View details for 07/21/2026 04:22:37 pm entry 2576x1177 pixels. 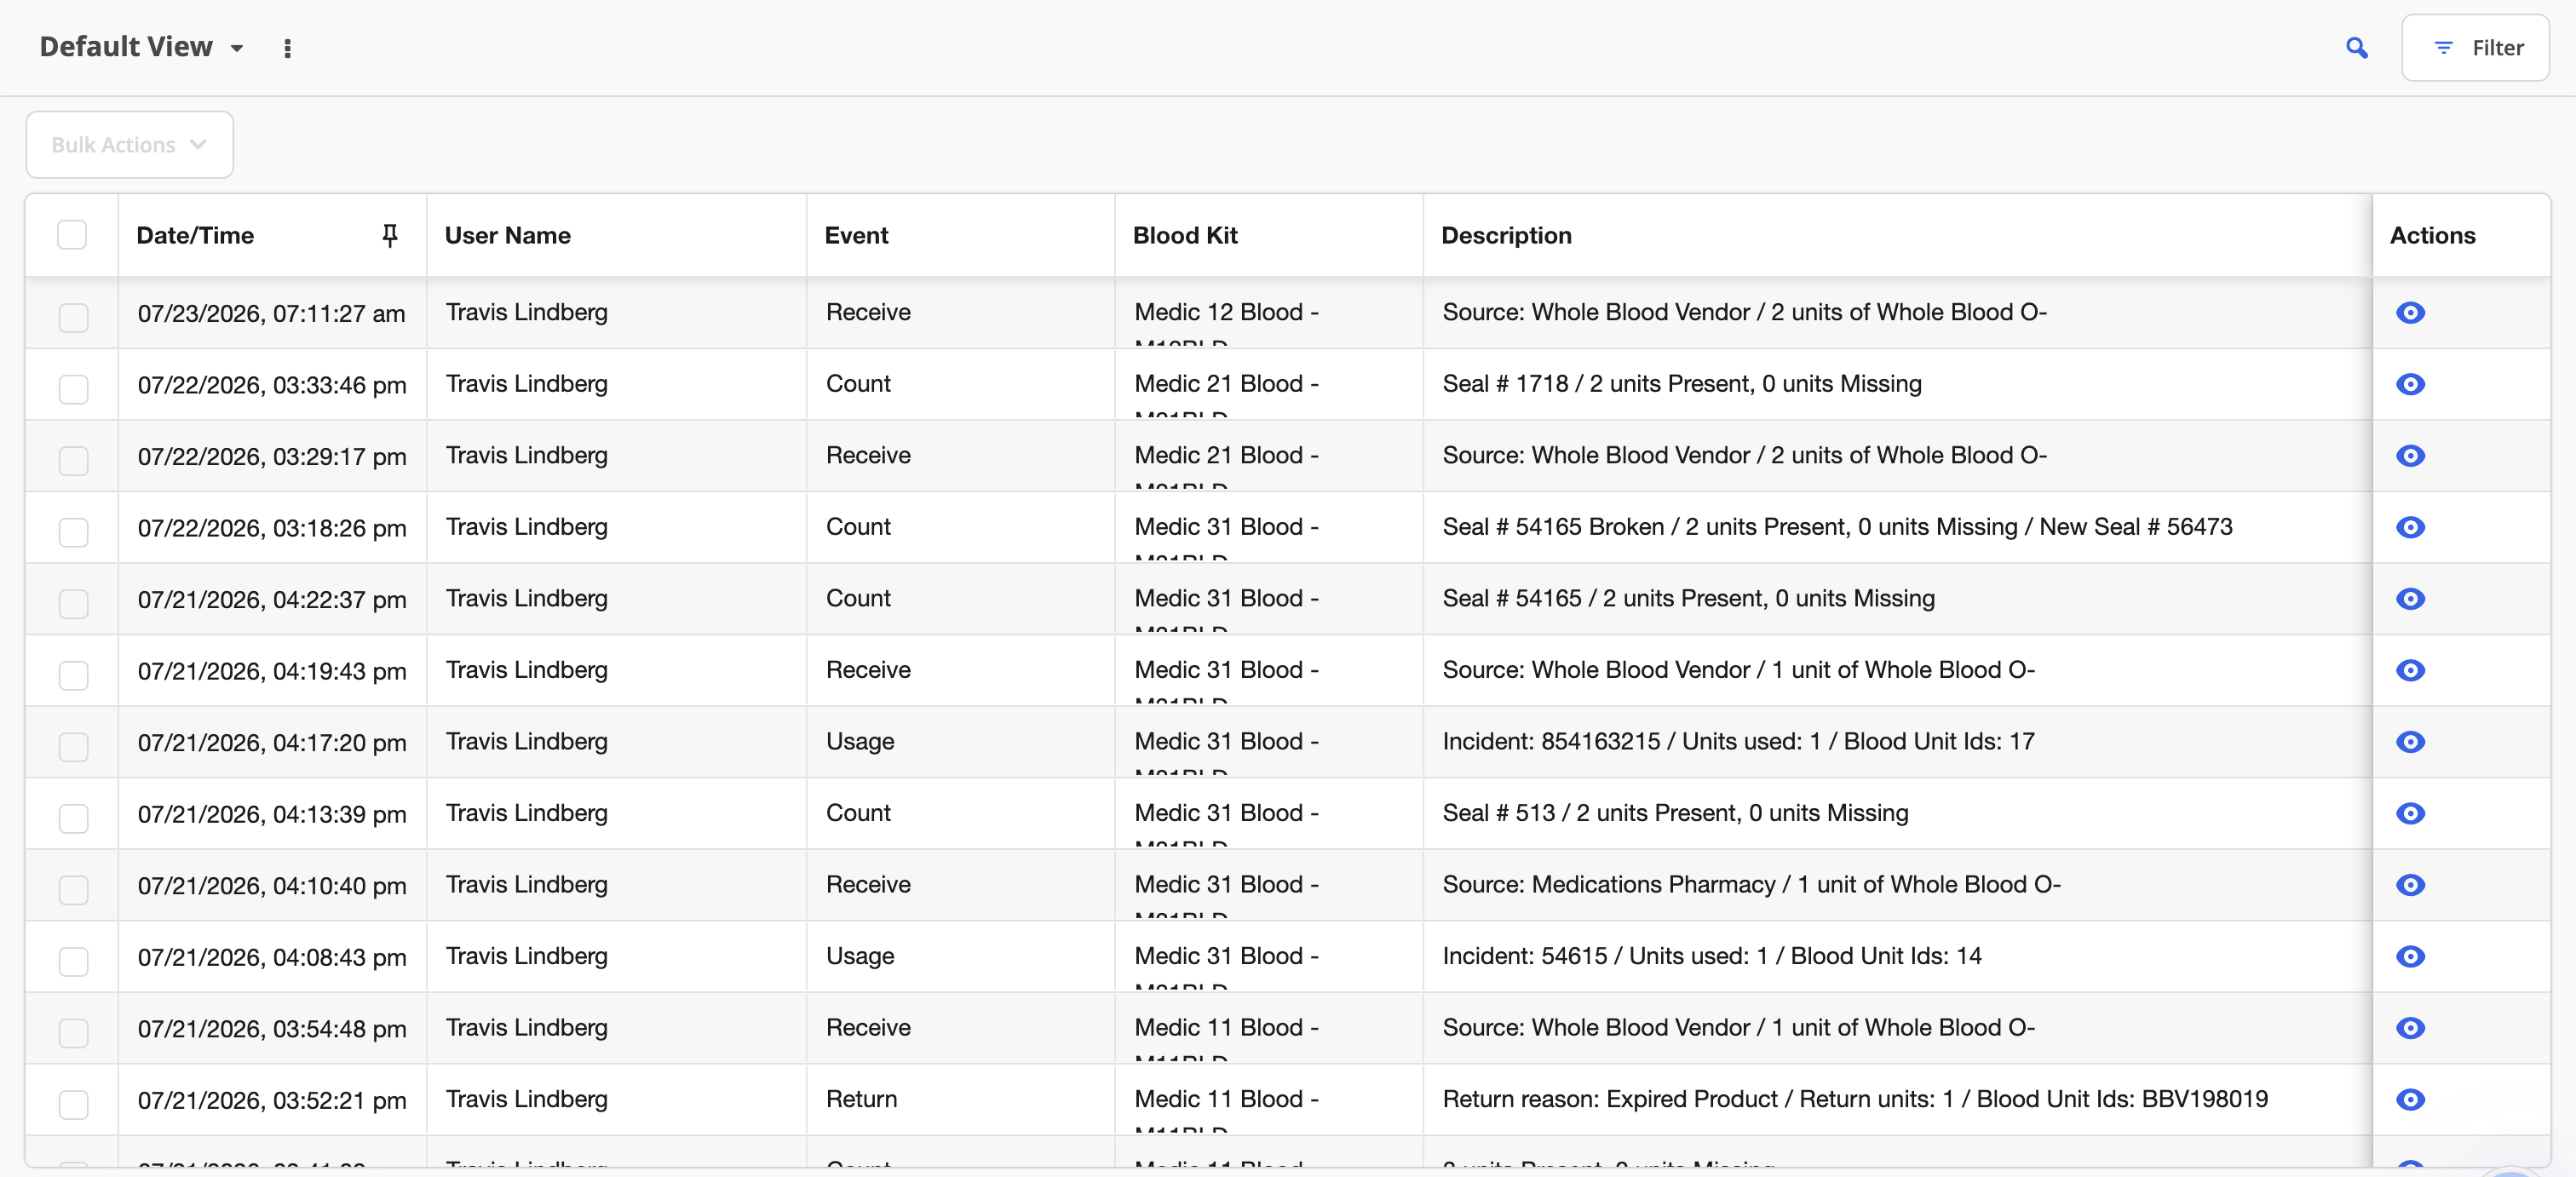pyautogui.click(x=2410, y=599)
